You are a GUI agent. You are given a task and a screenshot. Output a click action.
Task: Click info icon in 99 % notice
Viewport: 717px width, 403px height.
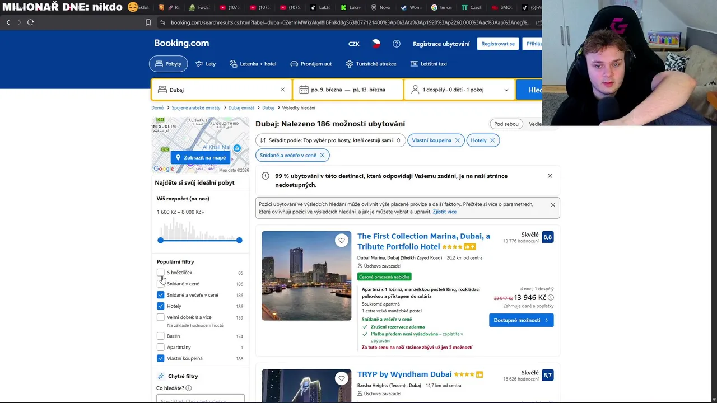(x=266, y=176)
